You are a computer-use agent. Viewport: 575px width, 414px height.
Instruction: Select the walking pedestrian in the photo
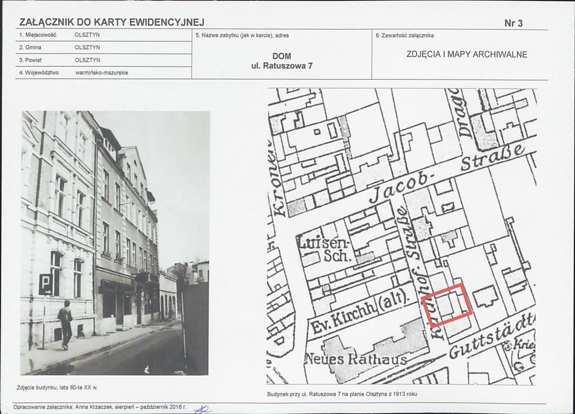tap(65, 324)
